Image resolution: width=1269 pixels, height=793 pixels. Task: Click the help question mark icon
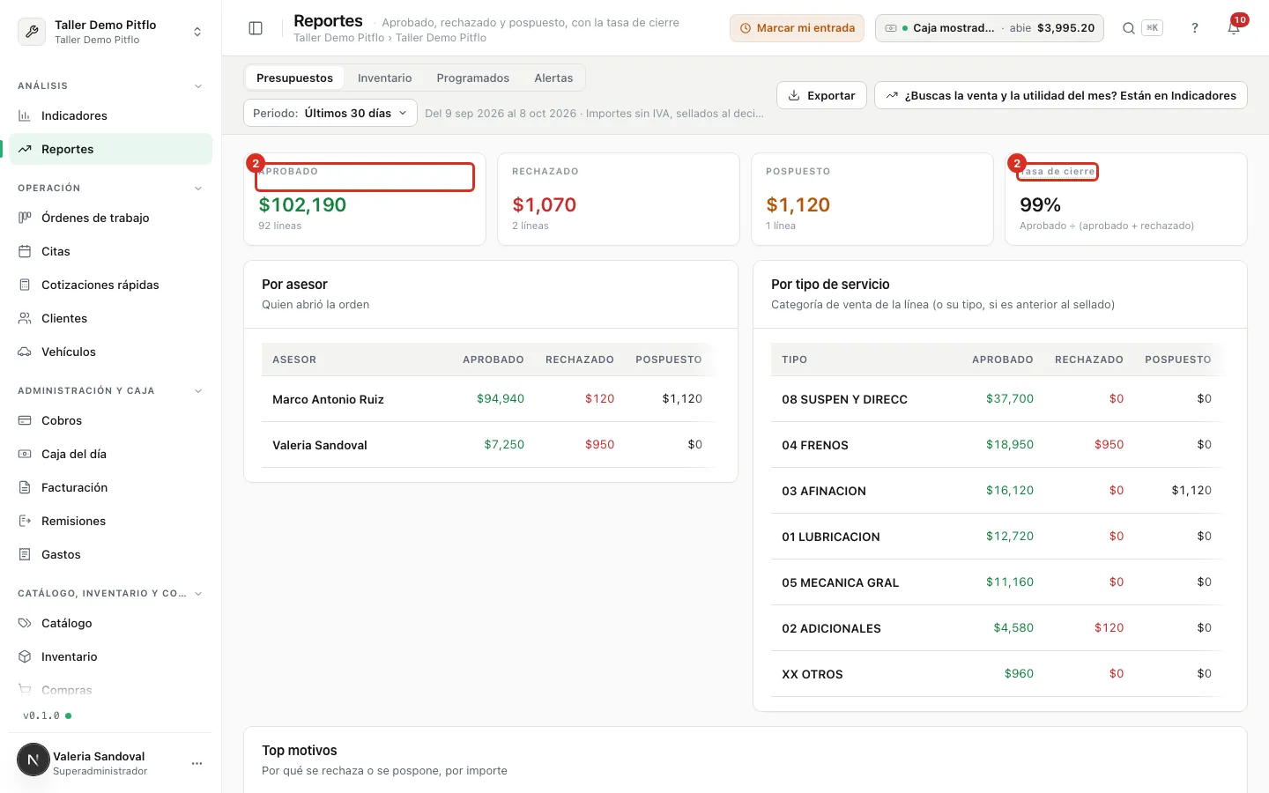tap(1195, 28)
